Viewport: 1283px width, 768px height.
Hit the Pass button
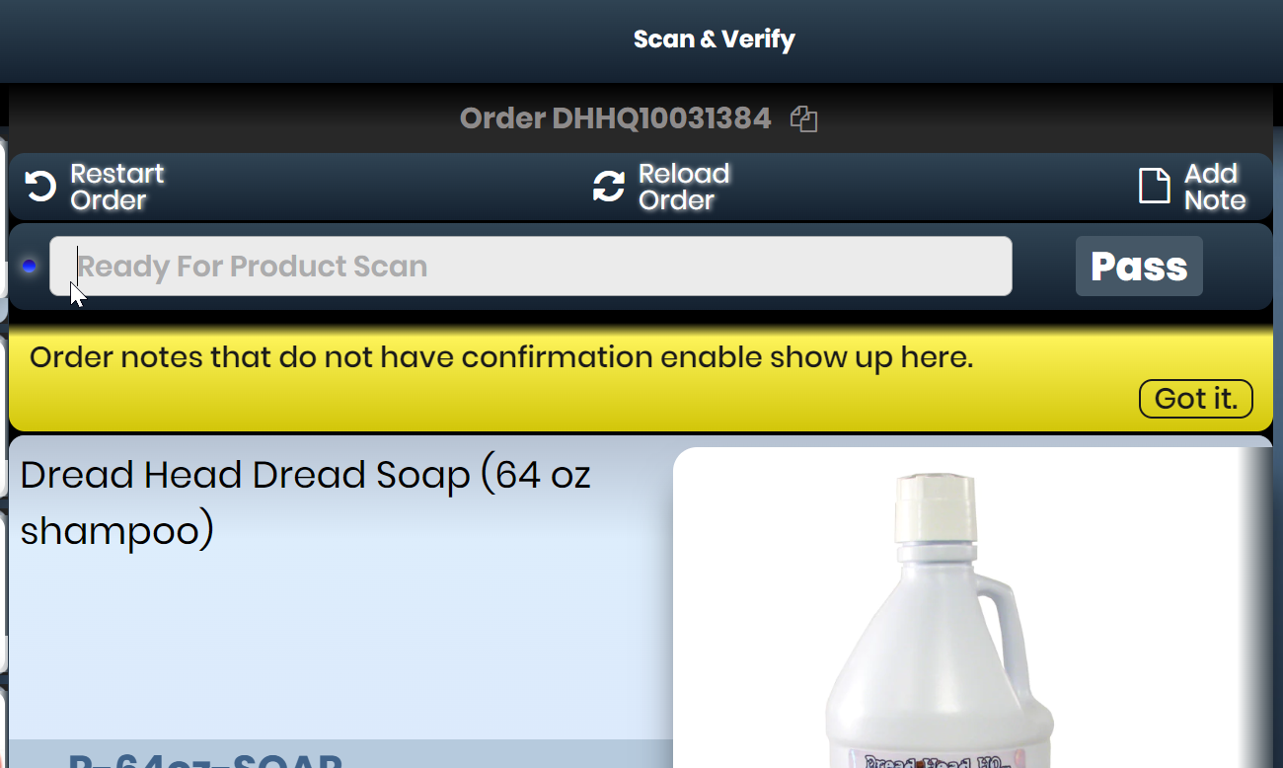tap(1139, 267)
